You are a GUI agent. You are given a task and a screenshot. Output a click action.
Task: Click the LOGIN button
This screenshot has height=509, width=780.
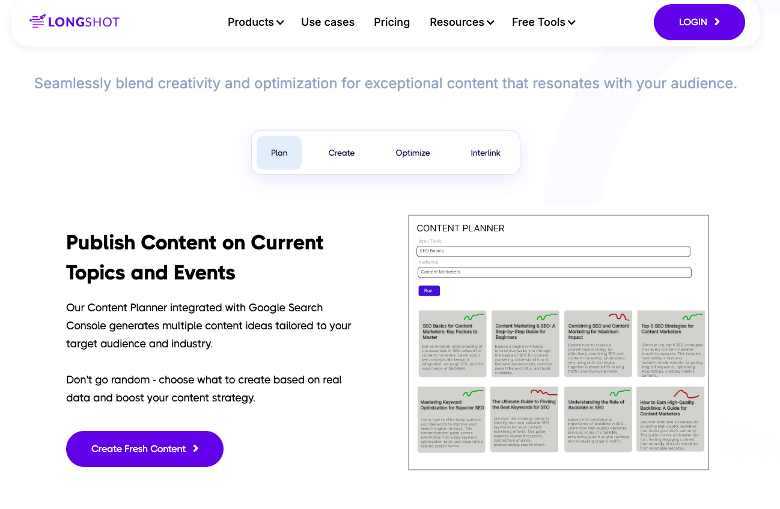[x=699, y=22]
